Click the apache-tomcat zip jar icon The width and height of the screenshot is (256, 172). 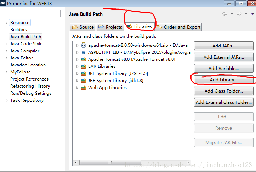coord(84,45)
